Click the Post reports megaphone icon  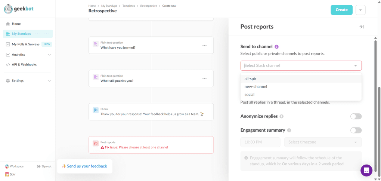pyautogui.click(x=96, y=144)
